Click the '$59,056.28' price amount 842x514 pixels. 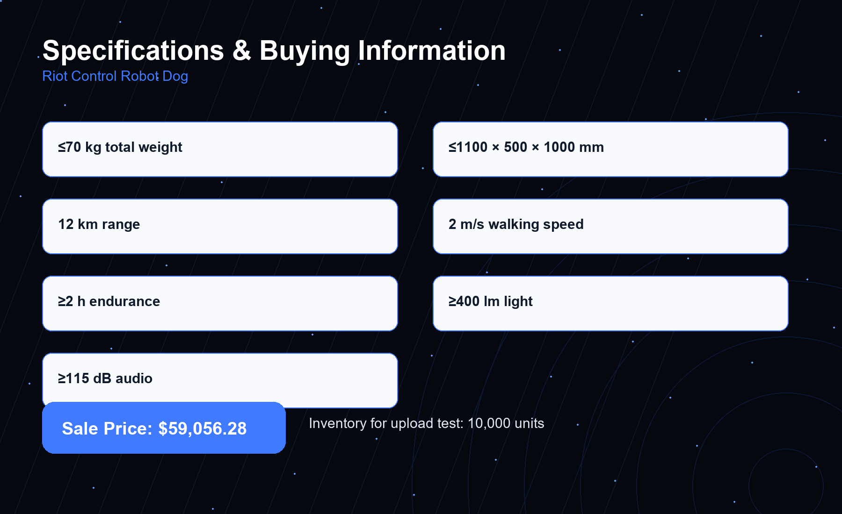(x=203, y=428)
